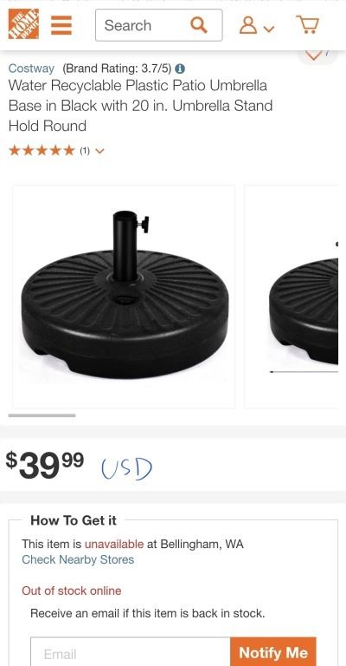Image resolution: width=346 pixels, height=666 pixels.
Task: Click into the Search field
Action: click(159, 25)
